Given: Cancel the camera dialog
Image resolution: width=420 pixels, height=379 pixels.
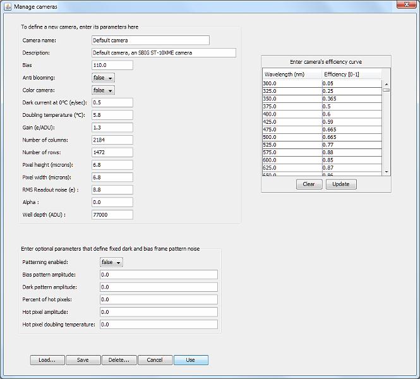Looking at the screenshot, I should click(x=155, y=360).
